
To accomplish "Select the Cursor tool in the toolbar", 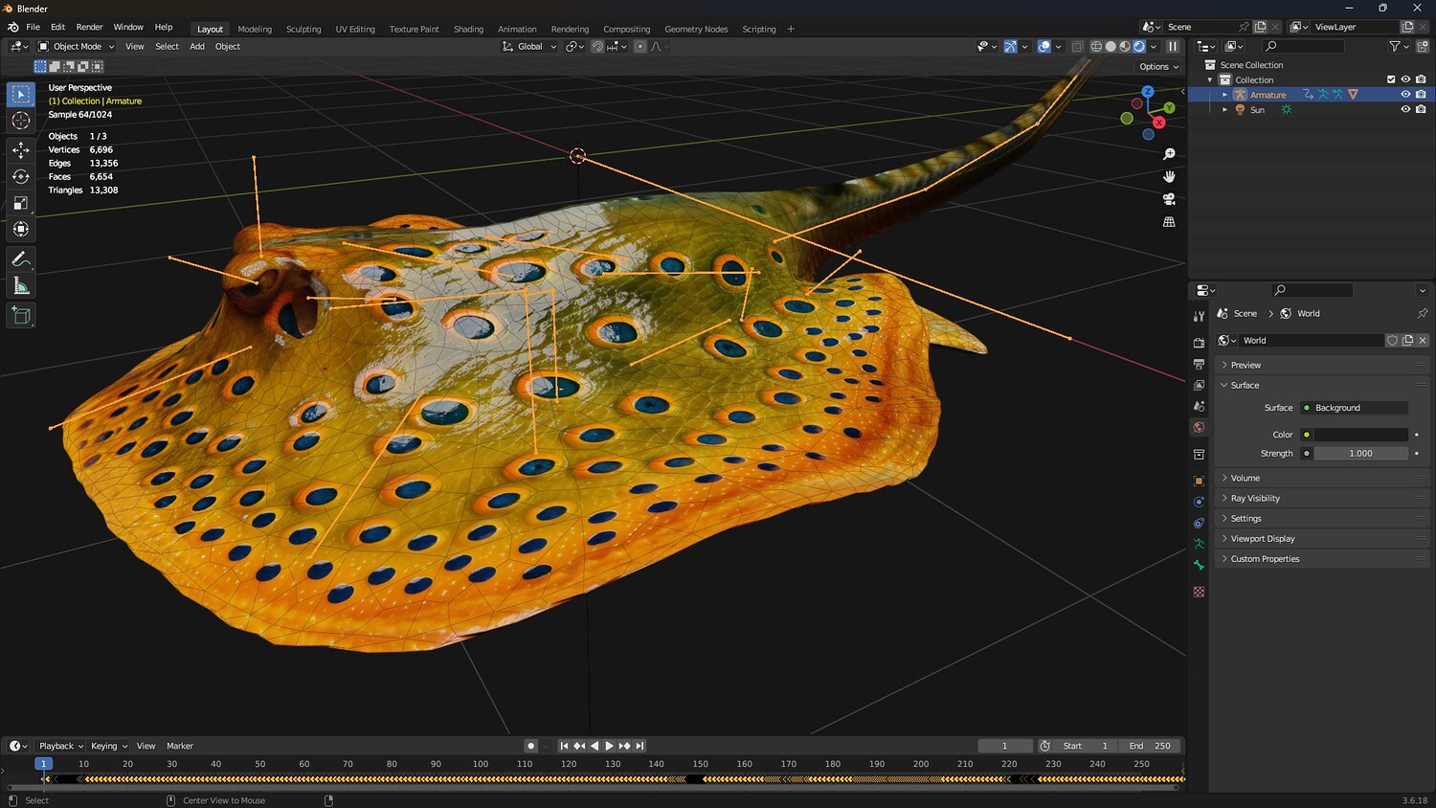I will point(20,121).
